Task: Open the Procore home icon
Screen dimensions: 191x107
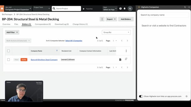Action: 2,9
